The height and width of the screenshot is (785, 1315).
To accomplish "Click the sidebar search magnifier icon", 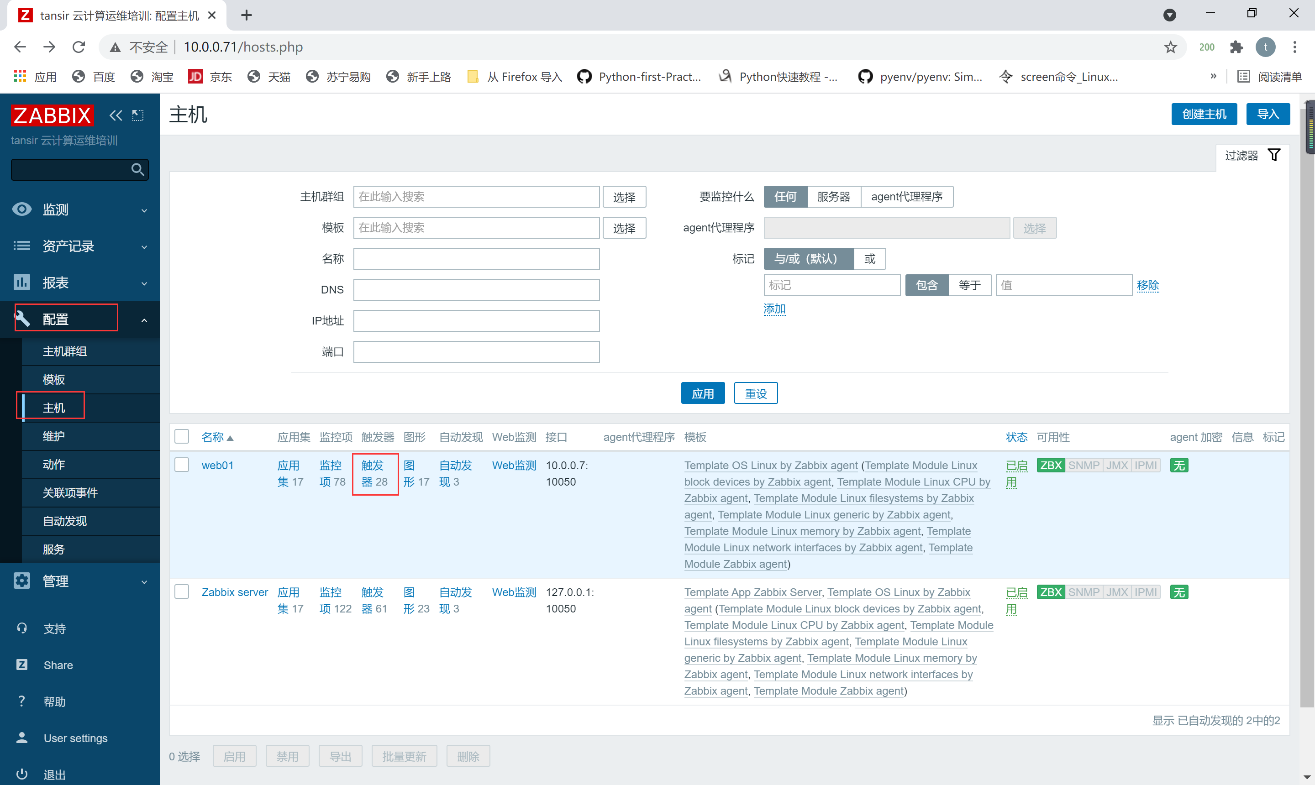I will 137,169.
